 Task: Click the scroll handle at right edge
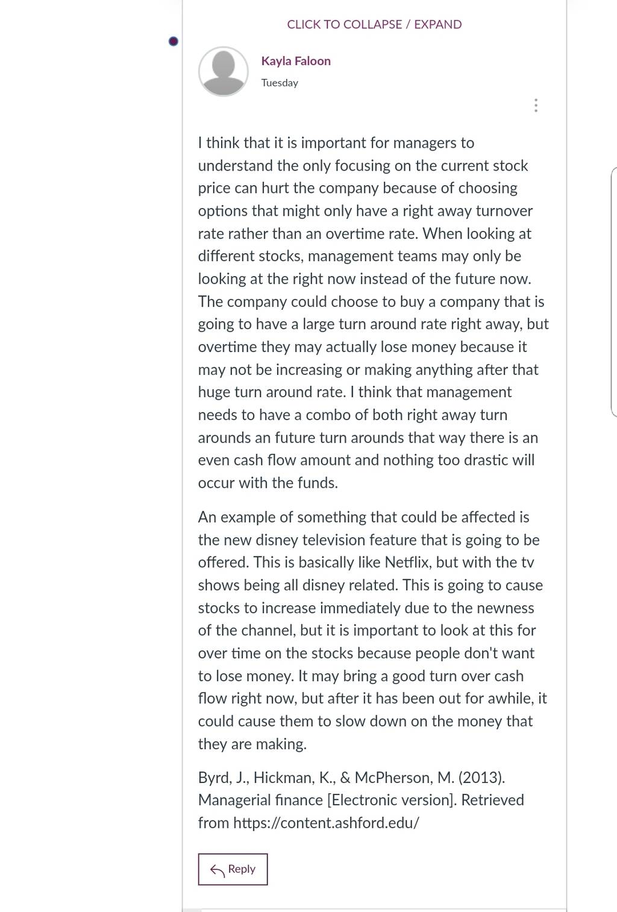(614, 292)
